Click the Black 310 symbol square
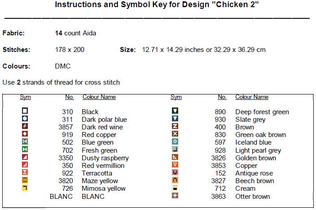 click(25, 111)
